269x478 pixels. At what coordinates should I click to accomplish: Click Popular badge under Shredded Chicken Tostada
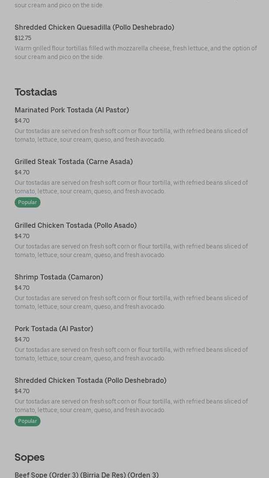tap(28, 421)
